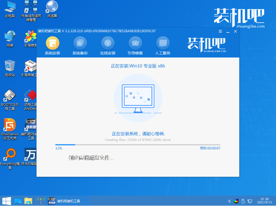The image size is (276, 206).
Task: Open PE 有线无线网络管理 tool
Action: point(30,8)
